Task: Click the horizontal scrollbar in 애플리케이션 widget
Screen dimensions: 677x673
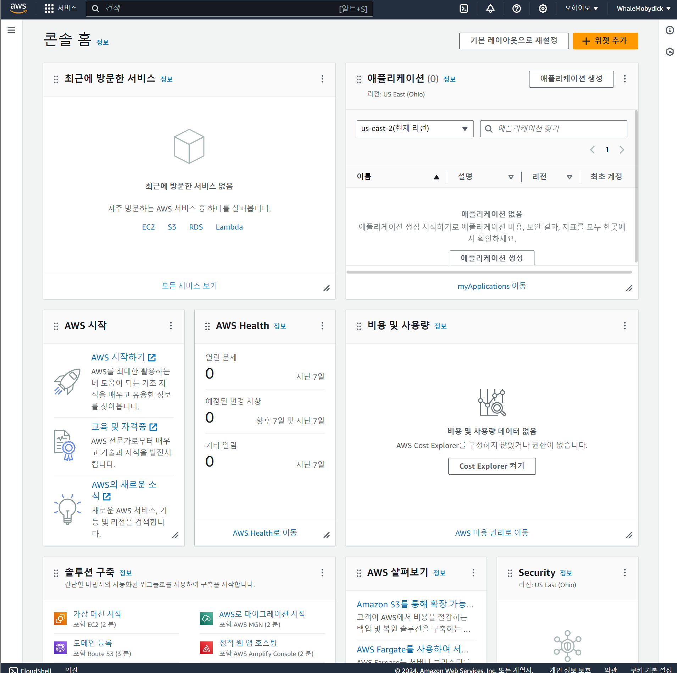Action: tap(489, 272)
